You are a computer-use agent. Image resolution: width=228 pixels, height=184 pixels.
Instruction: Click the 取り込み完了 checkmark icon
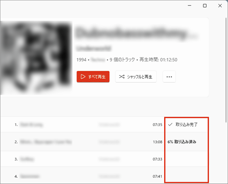click(x=170, y=124)
